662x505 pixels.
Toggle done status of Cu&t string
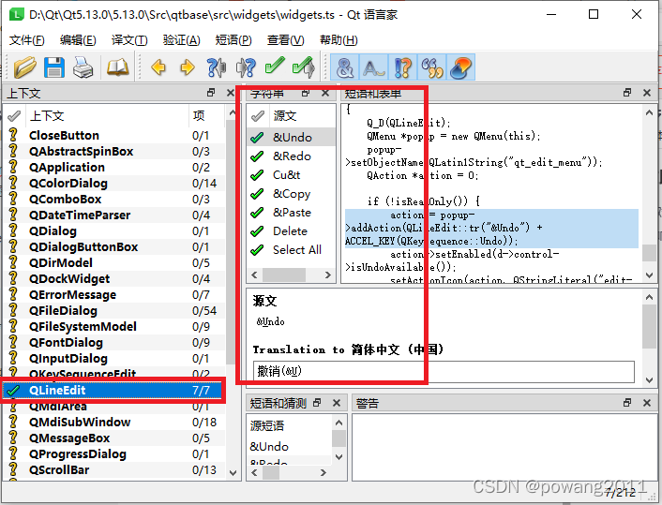pos(257,175)
